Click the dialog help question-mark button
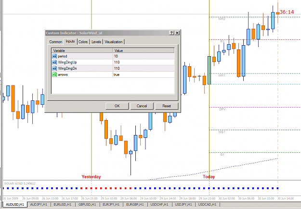The height and width of the screenshot is (209, 301). click(x=172, y=33)
